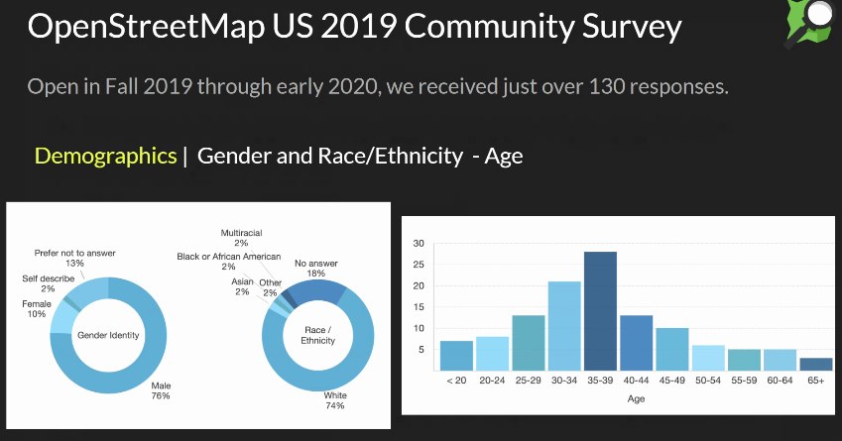Viewport: 842px width, 441px height.
Task: Click the '65+' x-axis label
Action: point(815,381)
